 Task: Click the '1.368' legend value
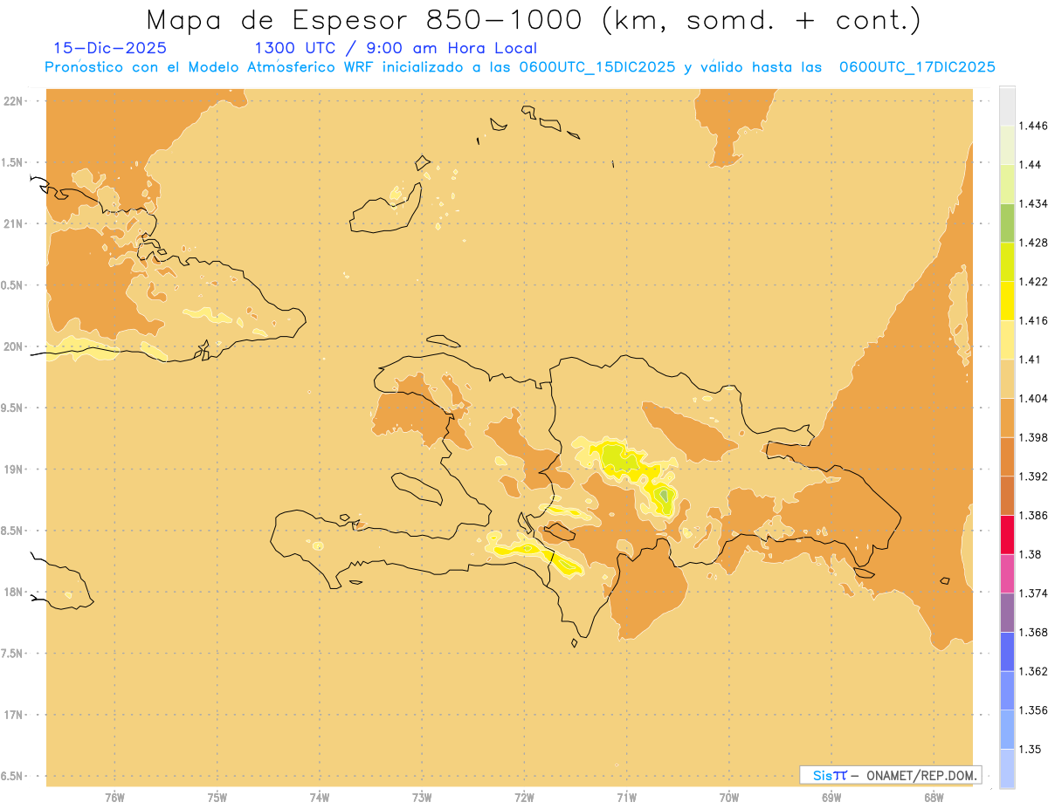tap(1034, 632)
